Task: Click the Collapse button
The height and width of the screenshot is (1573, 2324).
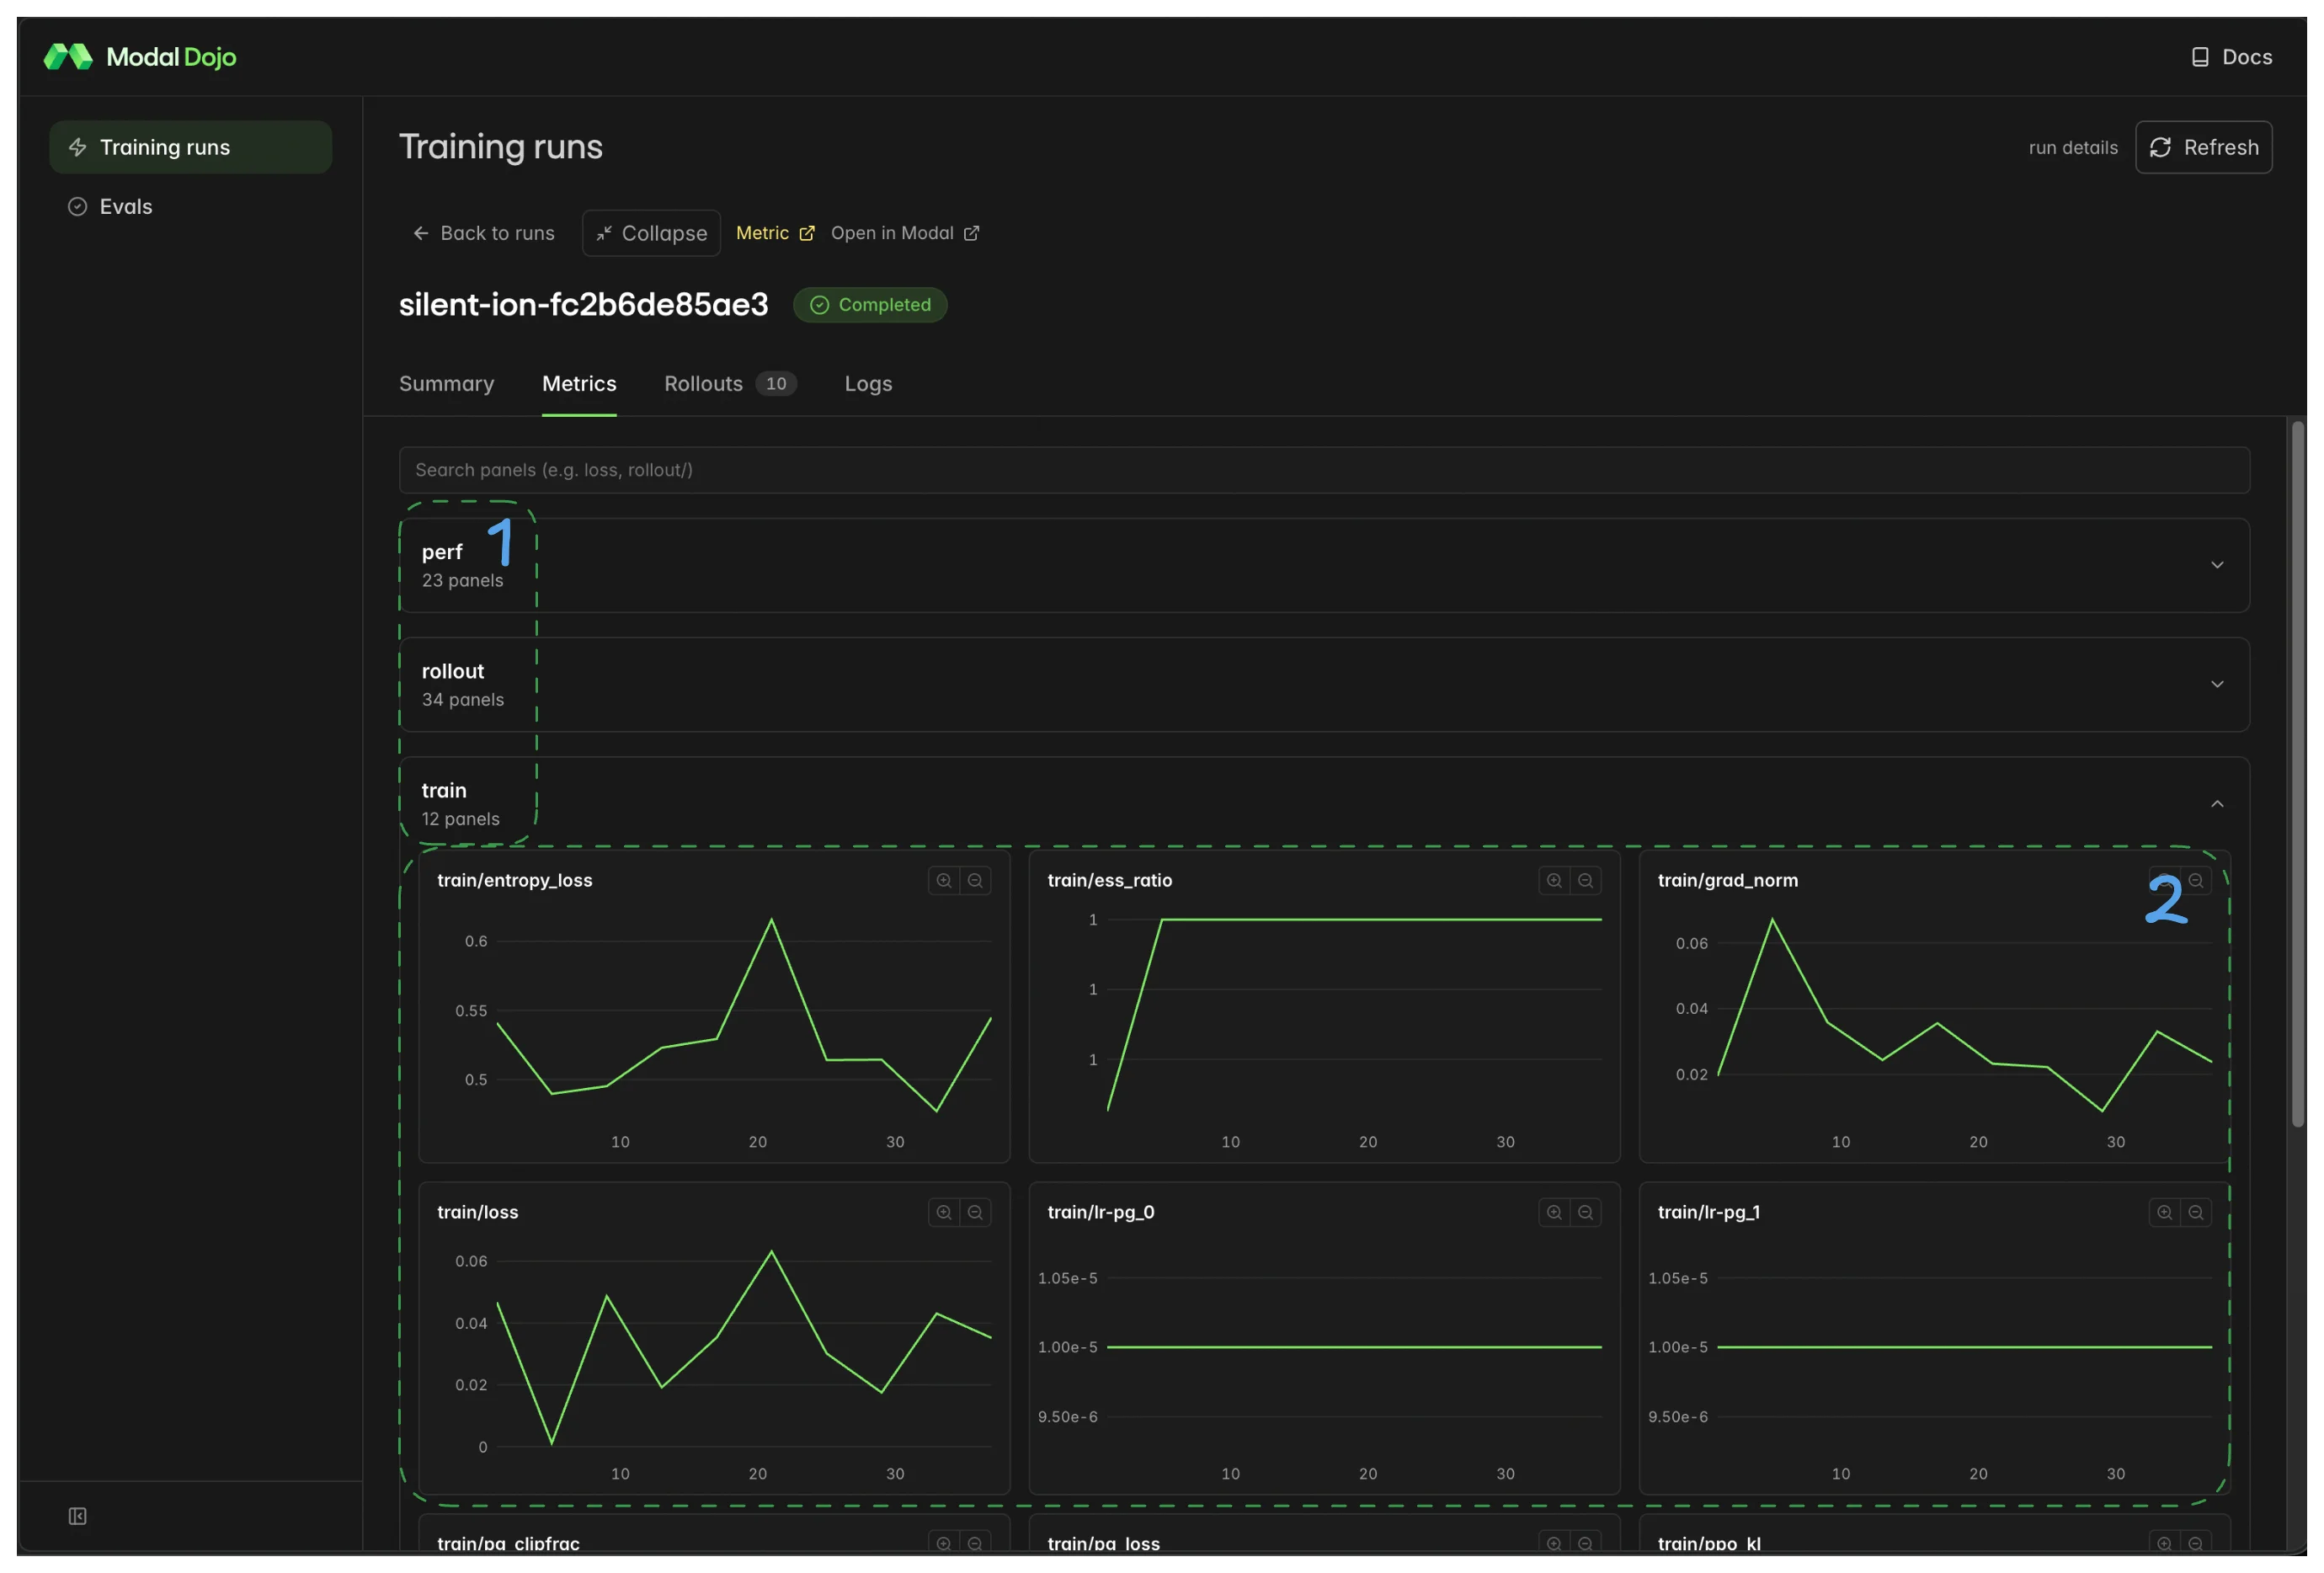Action: pyautogui.click(x=651, y=233)
